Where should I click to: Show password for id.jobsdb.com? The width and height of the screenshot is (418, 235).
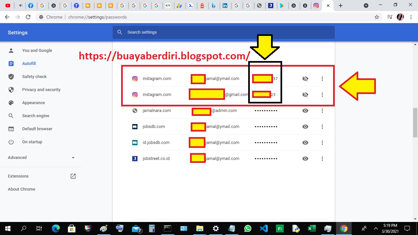click(305, 143)
